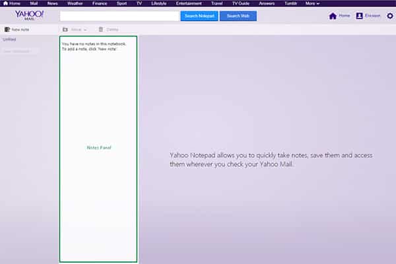The width and height of the screenshot is (396, 264).
Task: Open Tumblr in the top navigation
Action: pyautogui.click(x=290, y=3)
